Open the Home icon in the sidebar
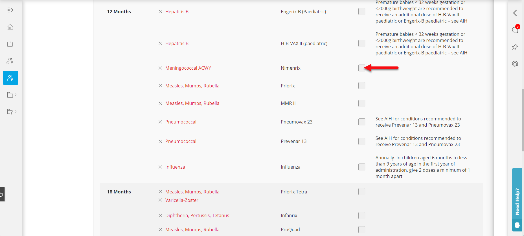The width and height of the screenshot is (524, 236). 10,27
